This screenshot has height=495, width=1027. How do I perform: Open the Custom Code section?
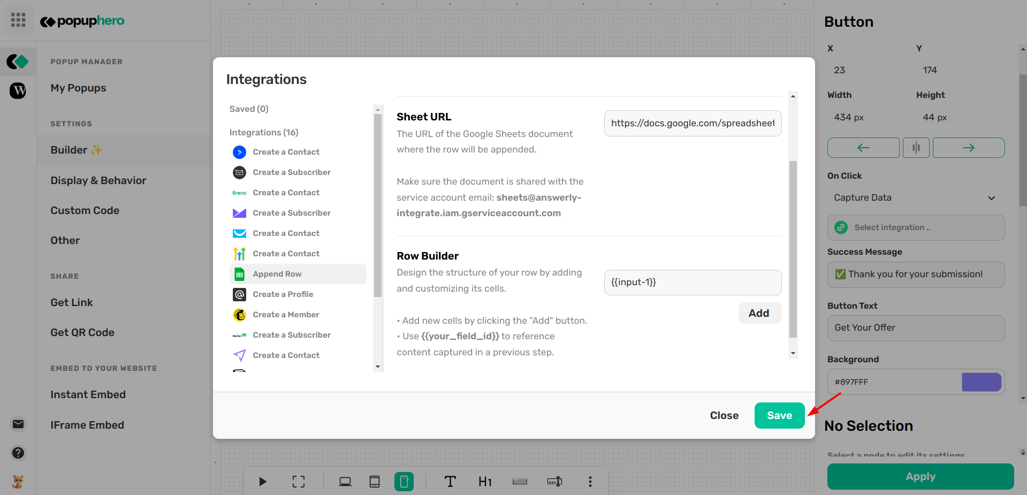click(85, 210)
